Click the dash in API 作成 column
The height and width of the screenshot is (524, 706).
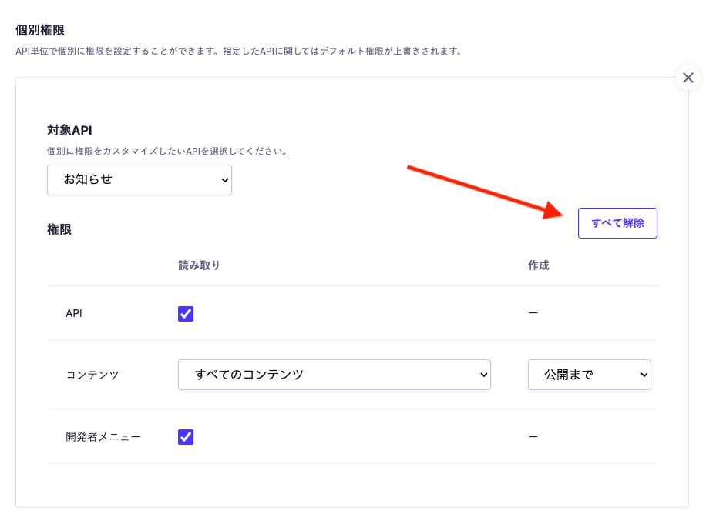[533, 313]
